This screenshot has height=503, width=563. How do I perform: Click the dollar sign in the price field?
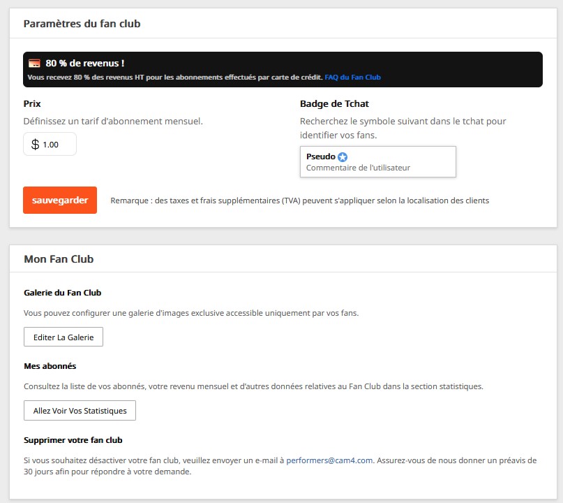click(x=35, y=145)
